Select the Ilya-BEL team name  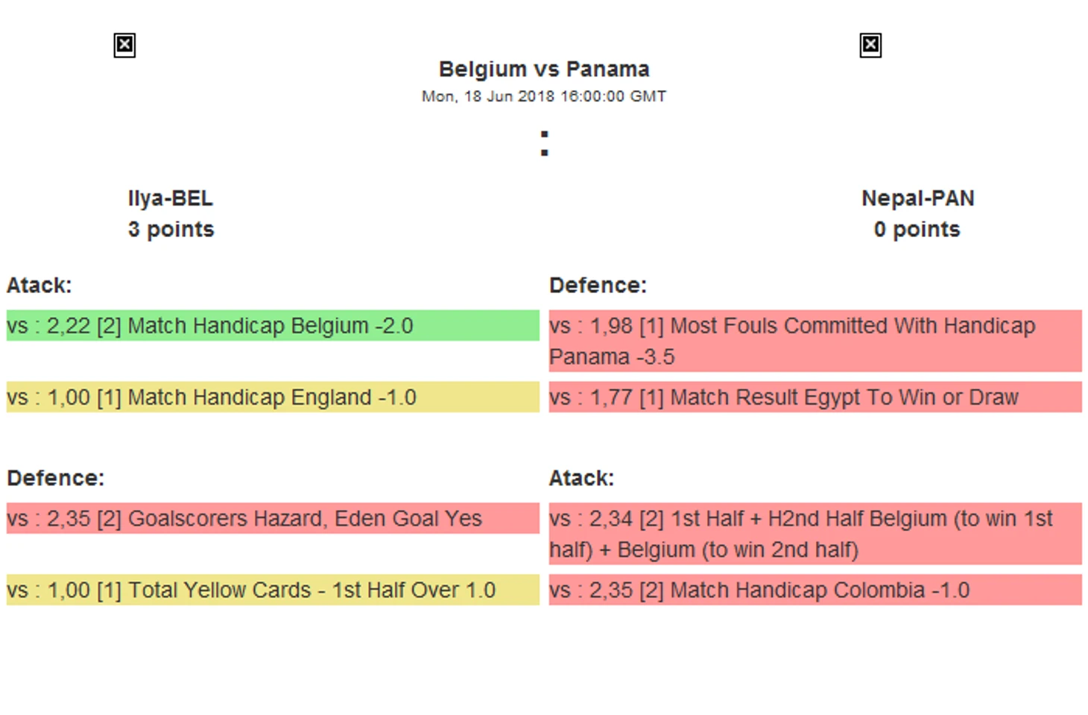(171, 198)
